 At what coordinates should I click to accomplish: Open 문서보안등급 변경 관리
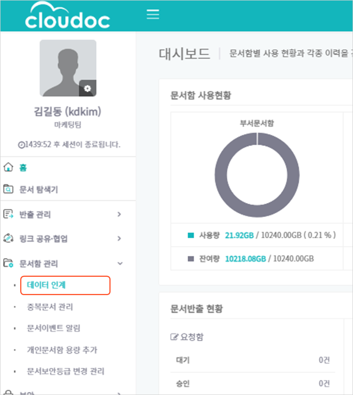[66, 371]
